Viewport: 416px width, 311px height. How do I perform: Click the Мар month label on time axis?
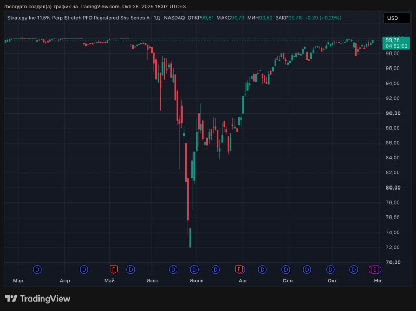click(x=18, y=281)
